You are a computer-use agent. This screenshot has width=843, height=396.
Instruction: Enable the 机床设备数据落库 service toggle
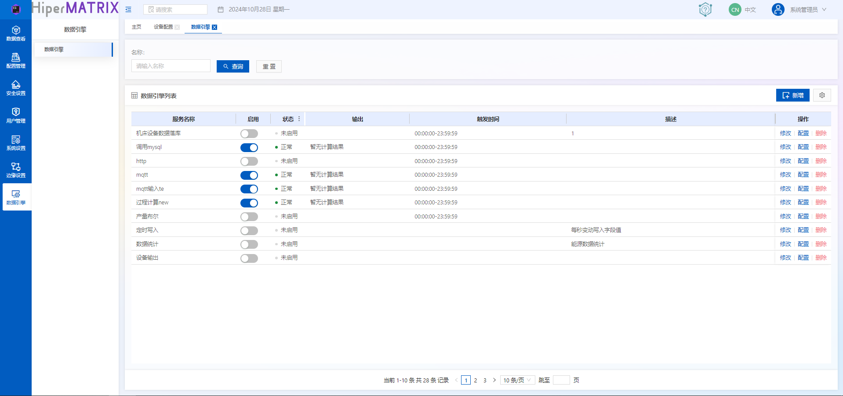(249, 134)
